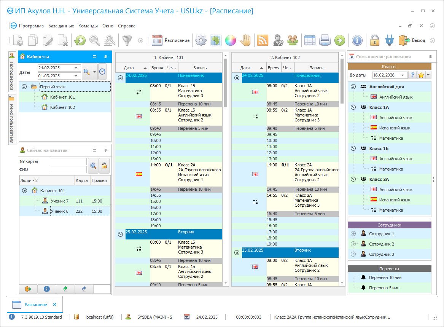Open the blue info icon in toolbar
Image resolution: width=444 pixels, height=327 pixels.
coord(357,40)
